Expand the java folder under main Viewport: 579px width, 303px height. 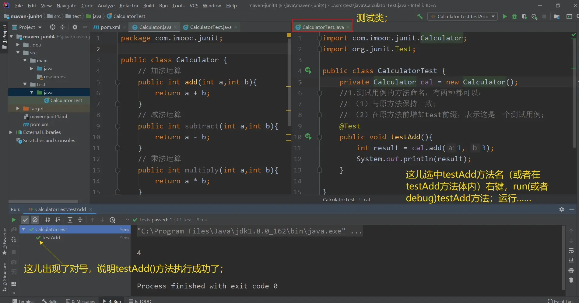tap(32, 68)
